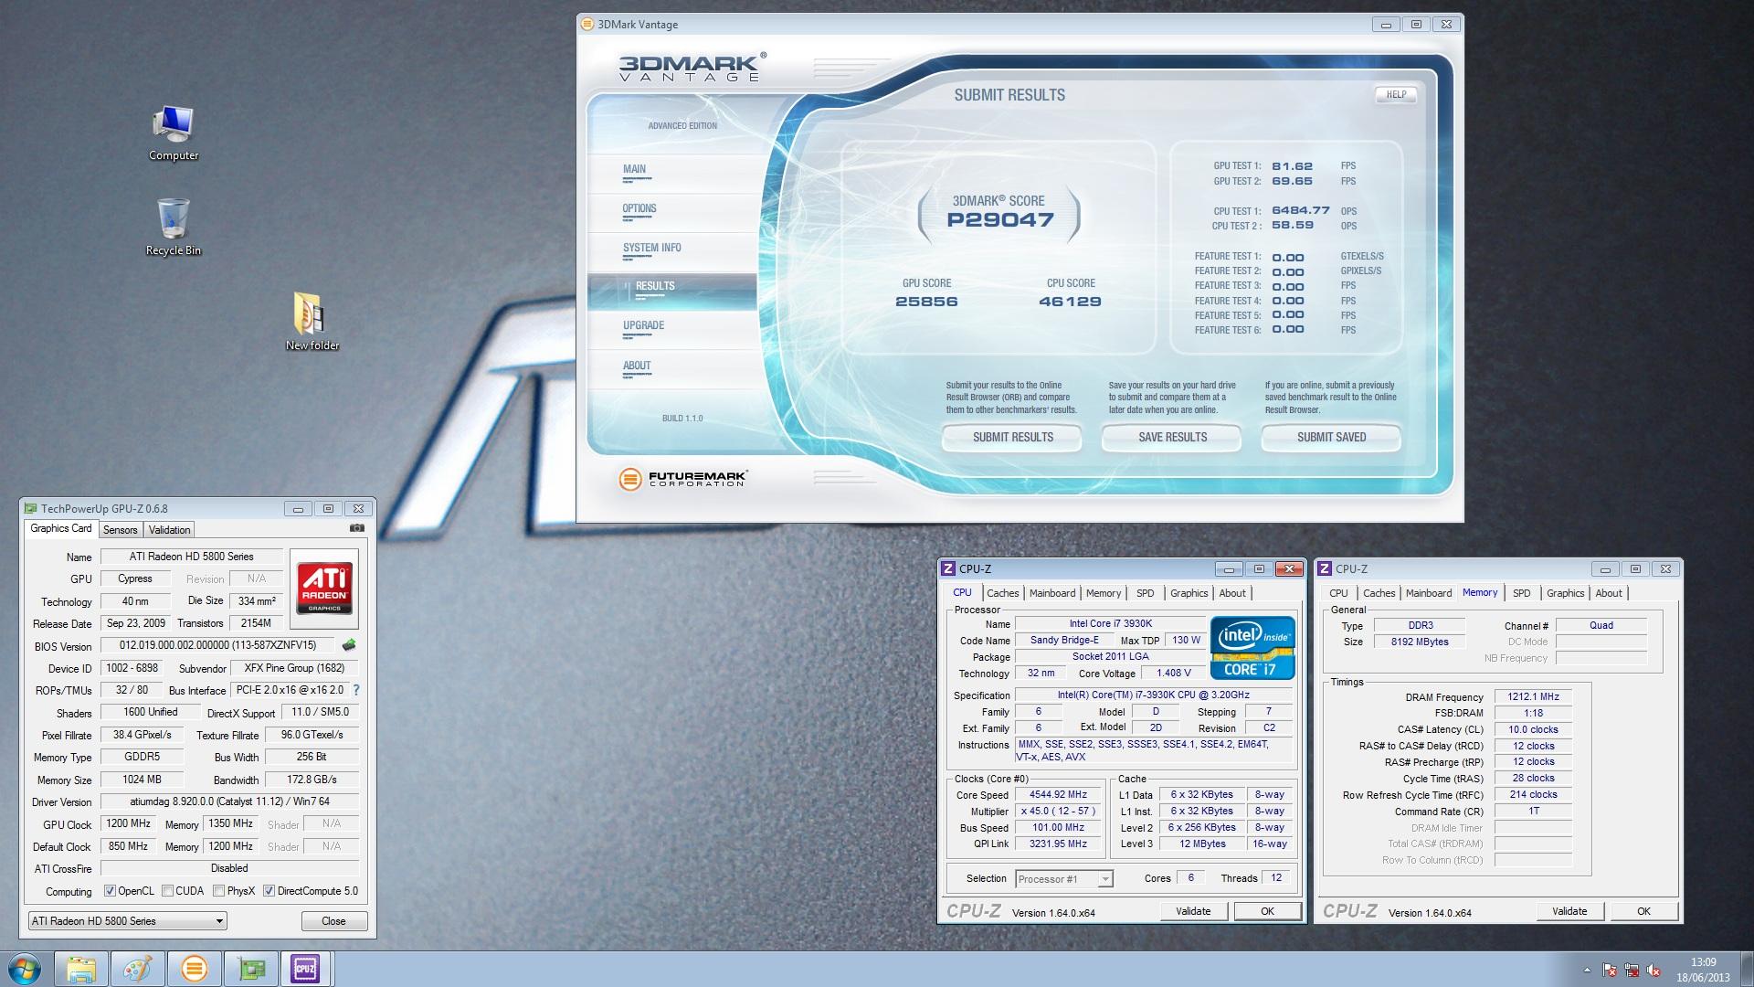Click the SAVE RESULTS button

[1172, 438]
